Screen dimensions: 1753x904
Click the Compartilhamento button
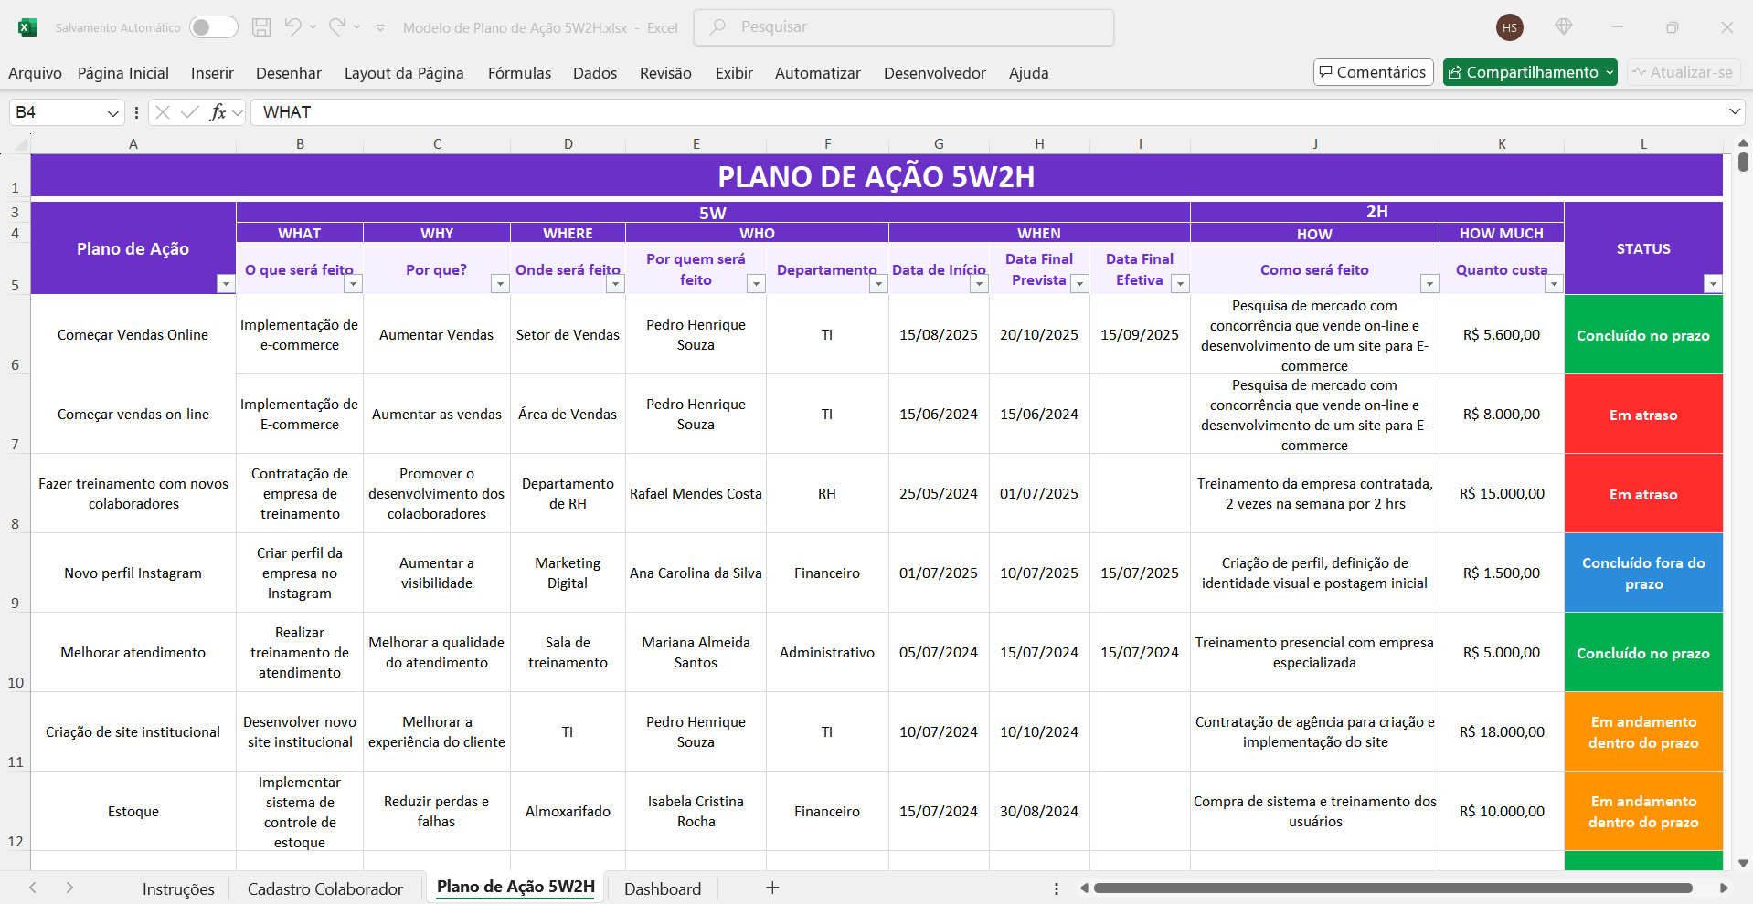point(1529,72)
